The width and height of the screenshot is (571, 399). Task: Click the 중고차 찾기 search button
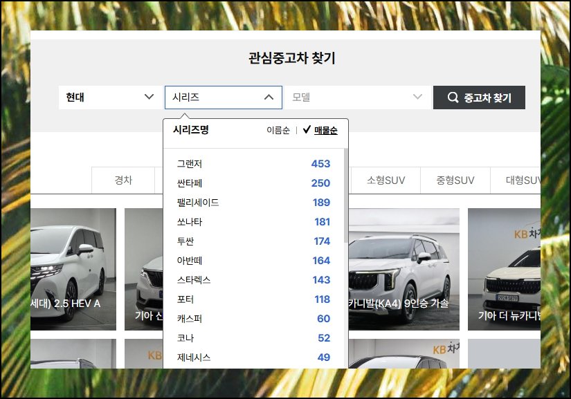pyautogui.click(x=479, y=98)
